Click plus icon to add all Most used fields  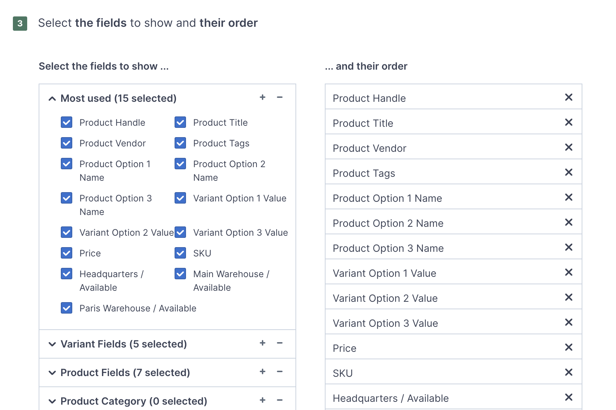click(x=263, y=97)
